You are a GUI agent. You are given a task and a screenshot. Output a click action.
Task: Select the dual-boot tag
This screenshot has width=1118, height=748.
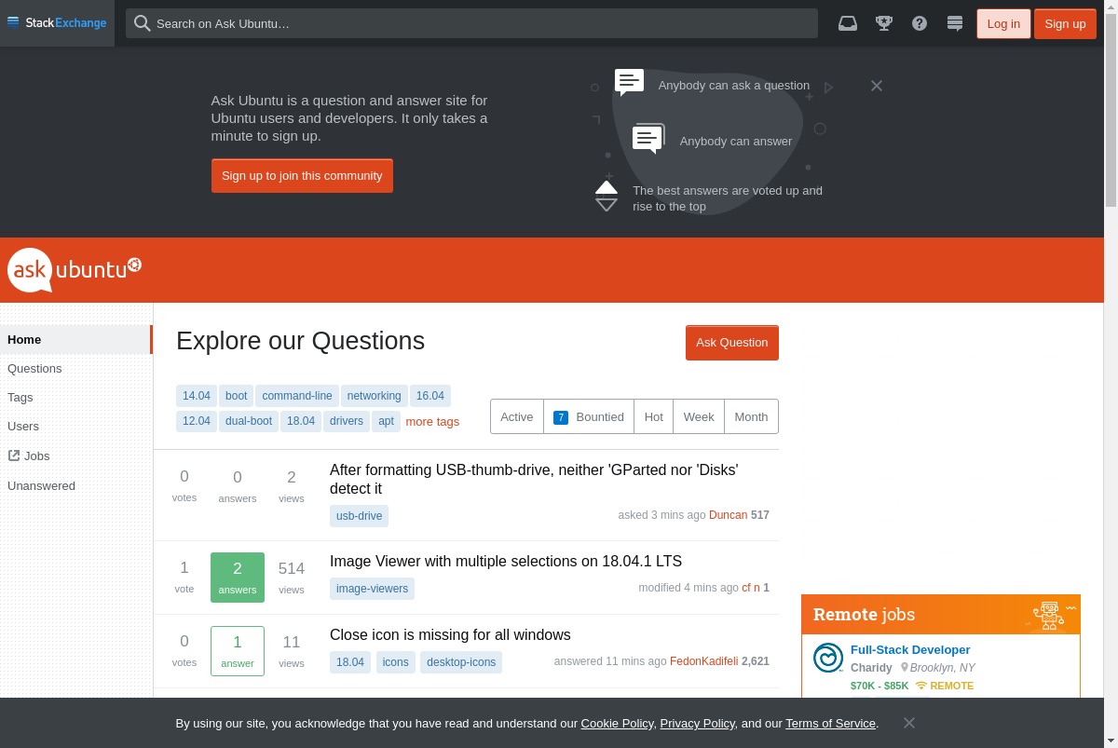[249, 421]
